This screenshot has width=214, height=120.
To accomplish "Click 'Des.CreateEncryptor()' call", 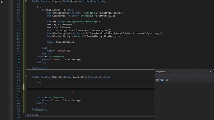I will click(98, 30).
